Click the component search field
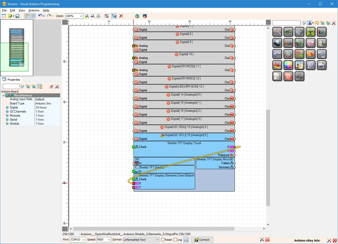 tap(286, 23)
